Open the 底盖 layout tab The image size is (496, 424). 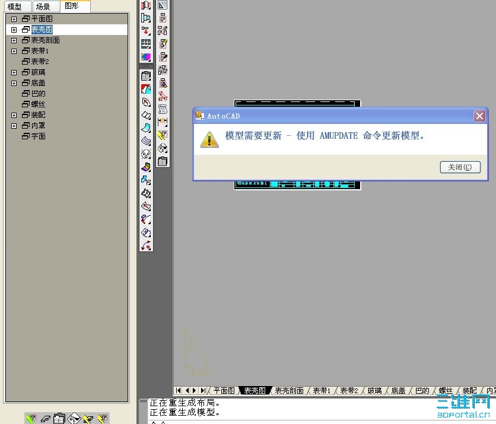(398, 390)
